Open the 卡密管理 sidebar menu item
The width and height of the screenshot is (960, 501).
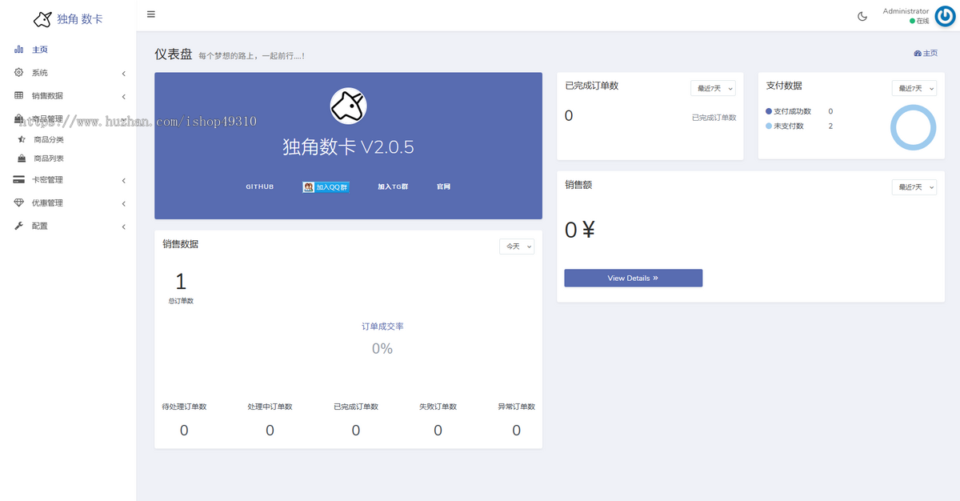point(68,180)
